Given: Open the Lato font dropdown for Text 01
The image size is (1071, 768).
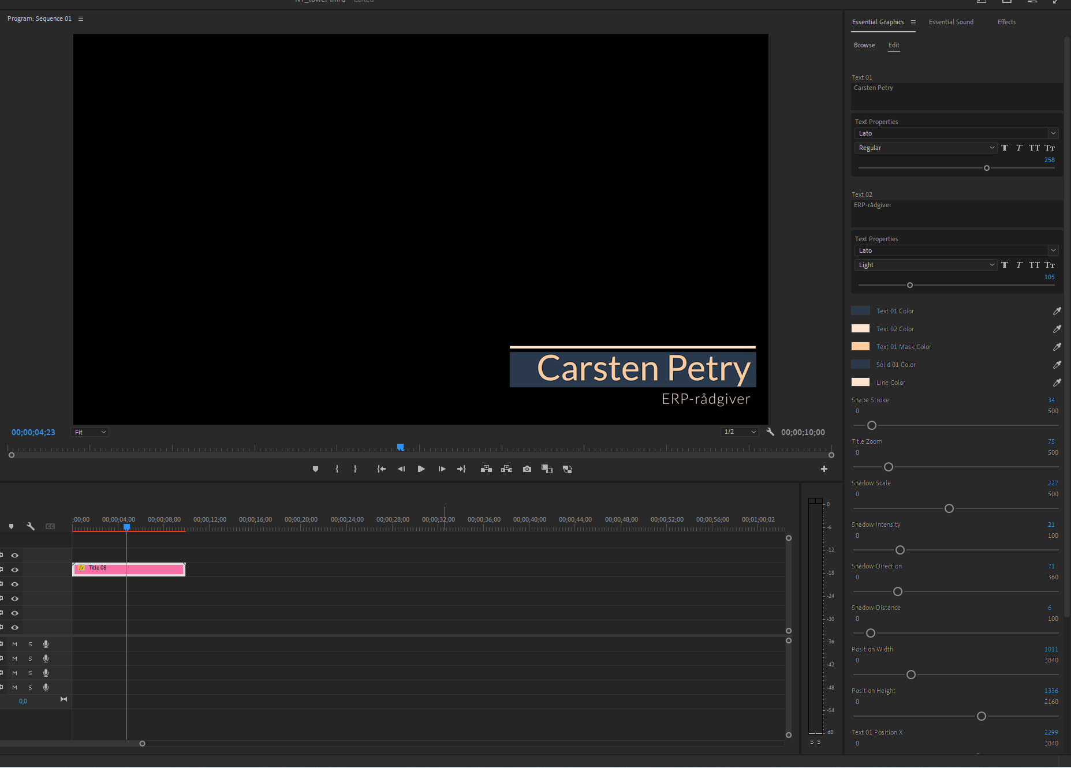Looking at the screenshot, I should 1053,133.
